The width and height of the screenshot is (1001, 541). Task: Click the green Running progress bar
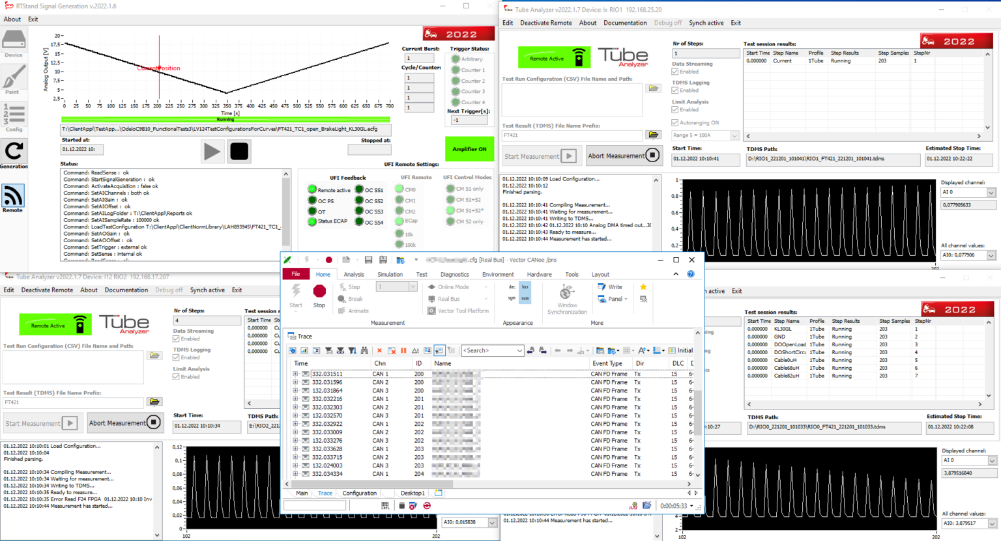click(225, 120)
